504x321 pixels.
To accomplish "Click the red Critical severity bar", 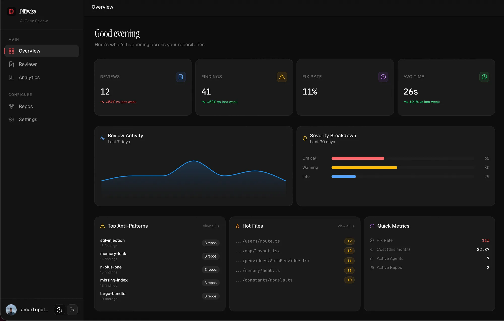I will pos(358,158).
